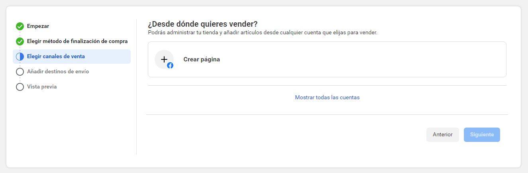
Task: Click the empty circle next to Vista previa
Action: coord(20,87)
